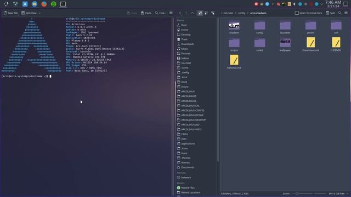351x197 pixels.
Task: Go back in Dolphin file manager
Action: [180, 13]
